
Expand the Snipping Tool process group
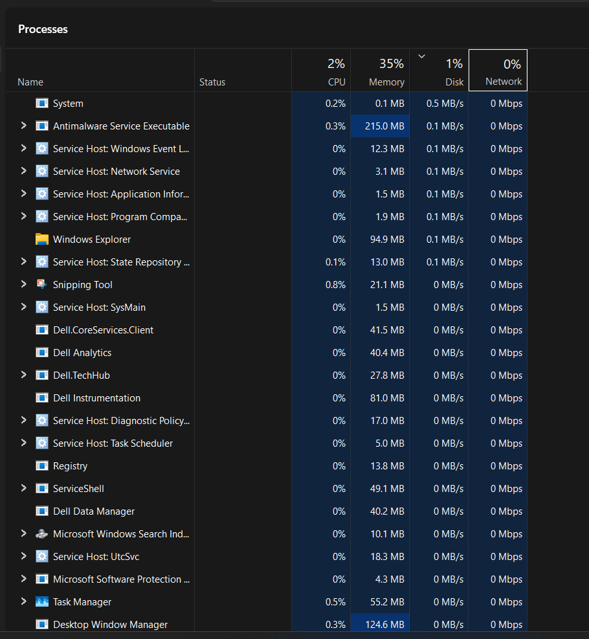24,284
